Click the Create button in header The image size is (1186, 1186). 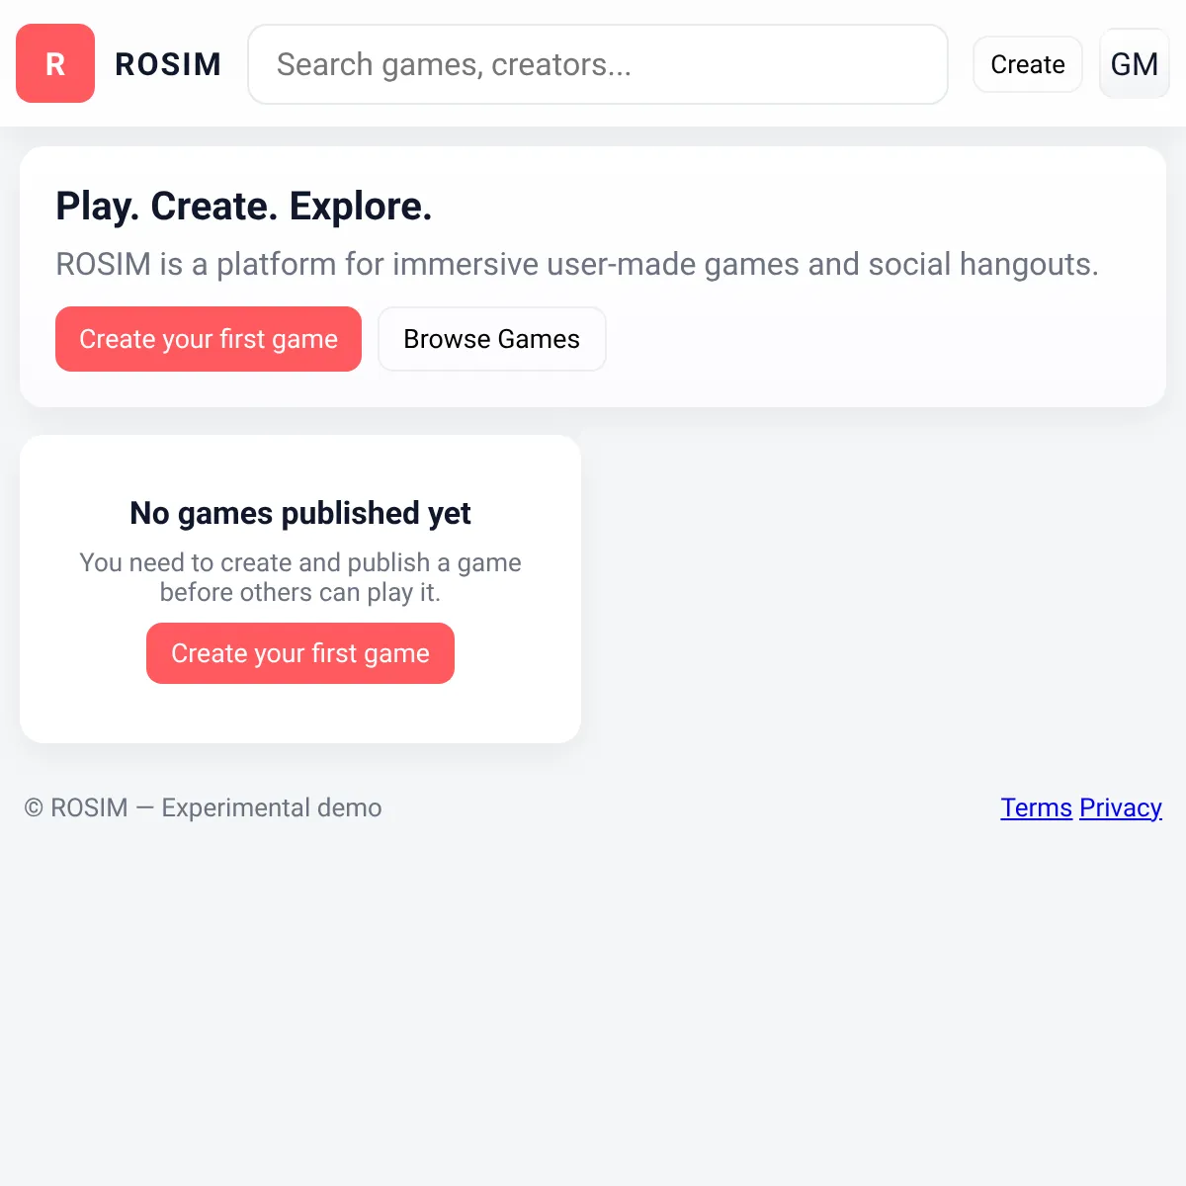(1028, 64)
